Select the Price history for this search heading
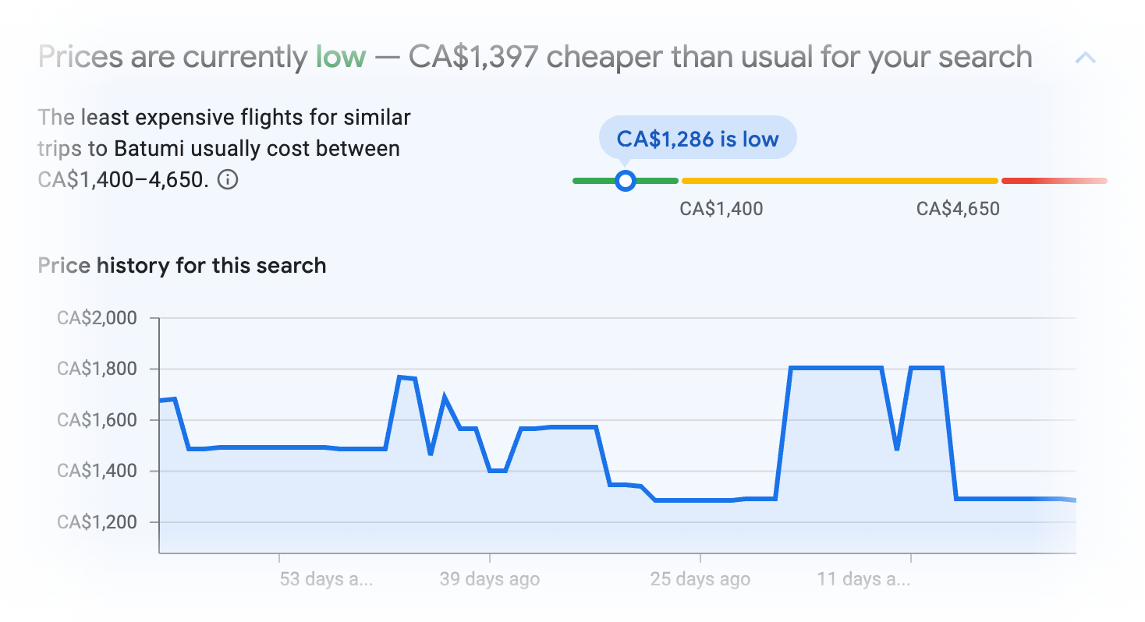The width and height of the screenshot is (1145, 622). pos(181,265)
